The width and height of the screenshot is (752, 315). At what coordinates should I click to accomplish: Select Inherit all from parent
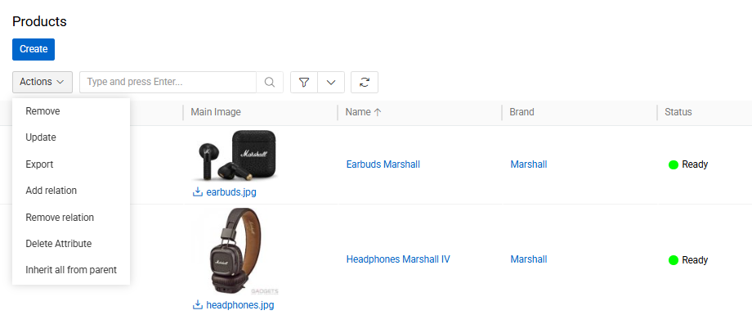pyautogui.click(x=71, y=270)
